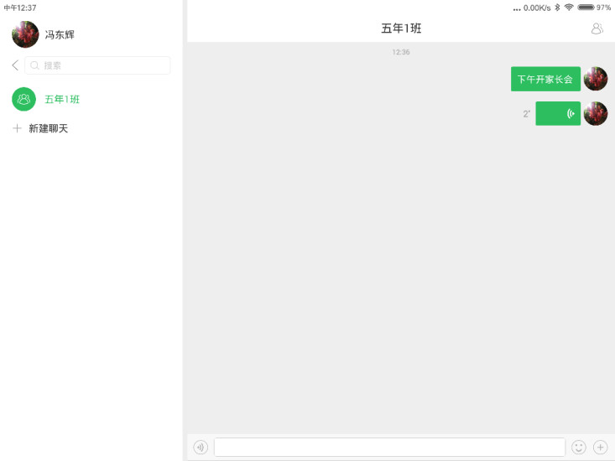Switch to voice input mode icon
615x461 pixels.
201,447
